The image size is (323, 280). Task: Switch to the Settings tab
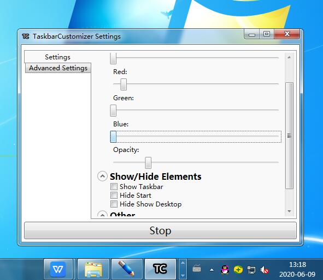tap(57, 57)
